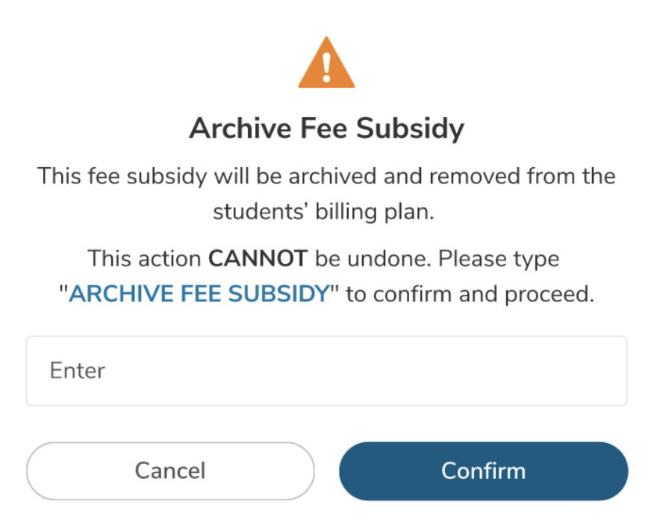Click the white exclamation mark in the warning icon
Screen dimensions: 651x525
tap(326, 67)
